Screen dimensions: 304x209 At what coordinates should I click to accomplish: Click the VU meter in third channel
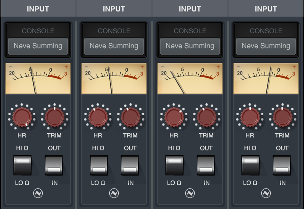pos(190,78)
